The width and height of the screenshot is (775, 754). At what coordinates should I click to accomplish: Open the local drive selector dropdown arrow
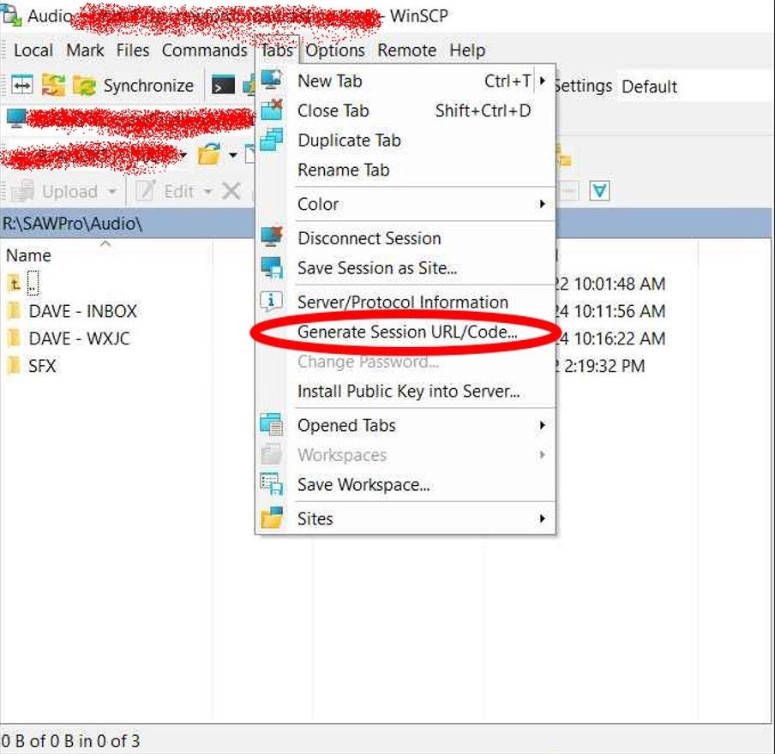183,156
